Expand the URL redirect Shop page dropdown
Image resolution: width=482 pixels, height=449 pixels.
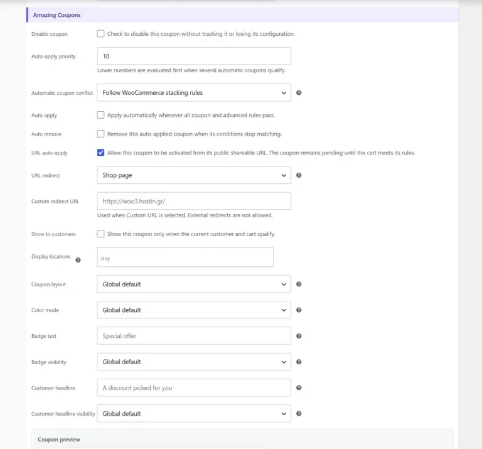(194, 175)
